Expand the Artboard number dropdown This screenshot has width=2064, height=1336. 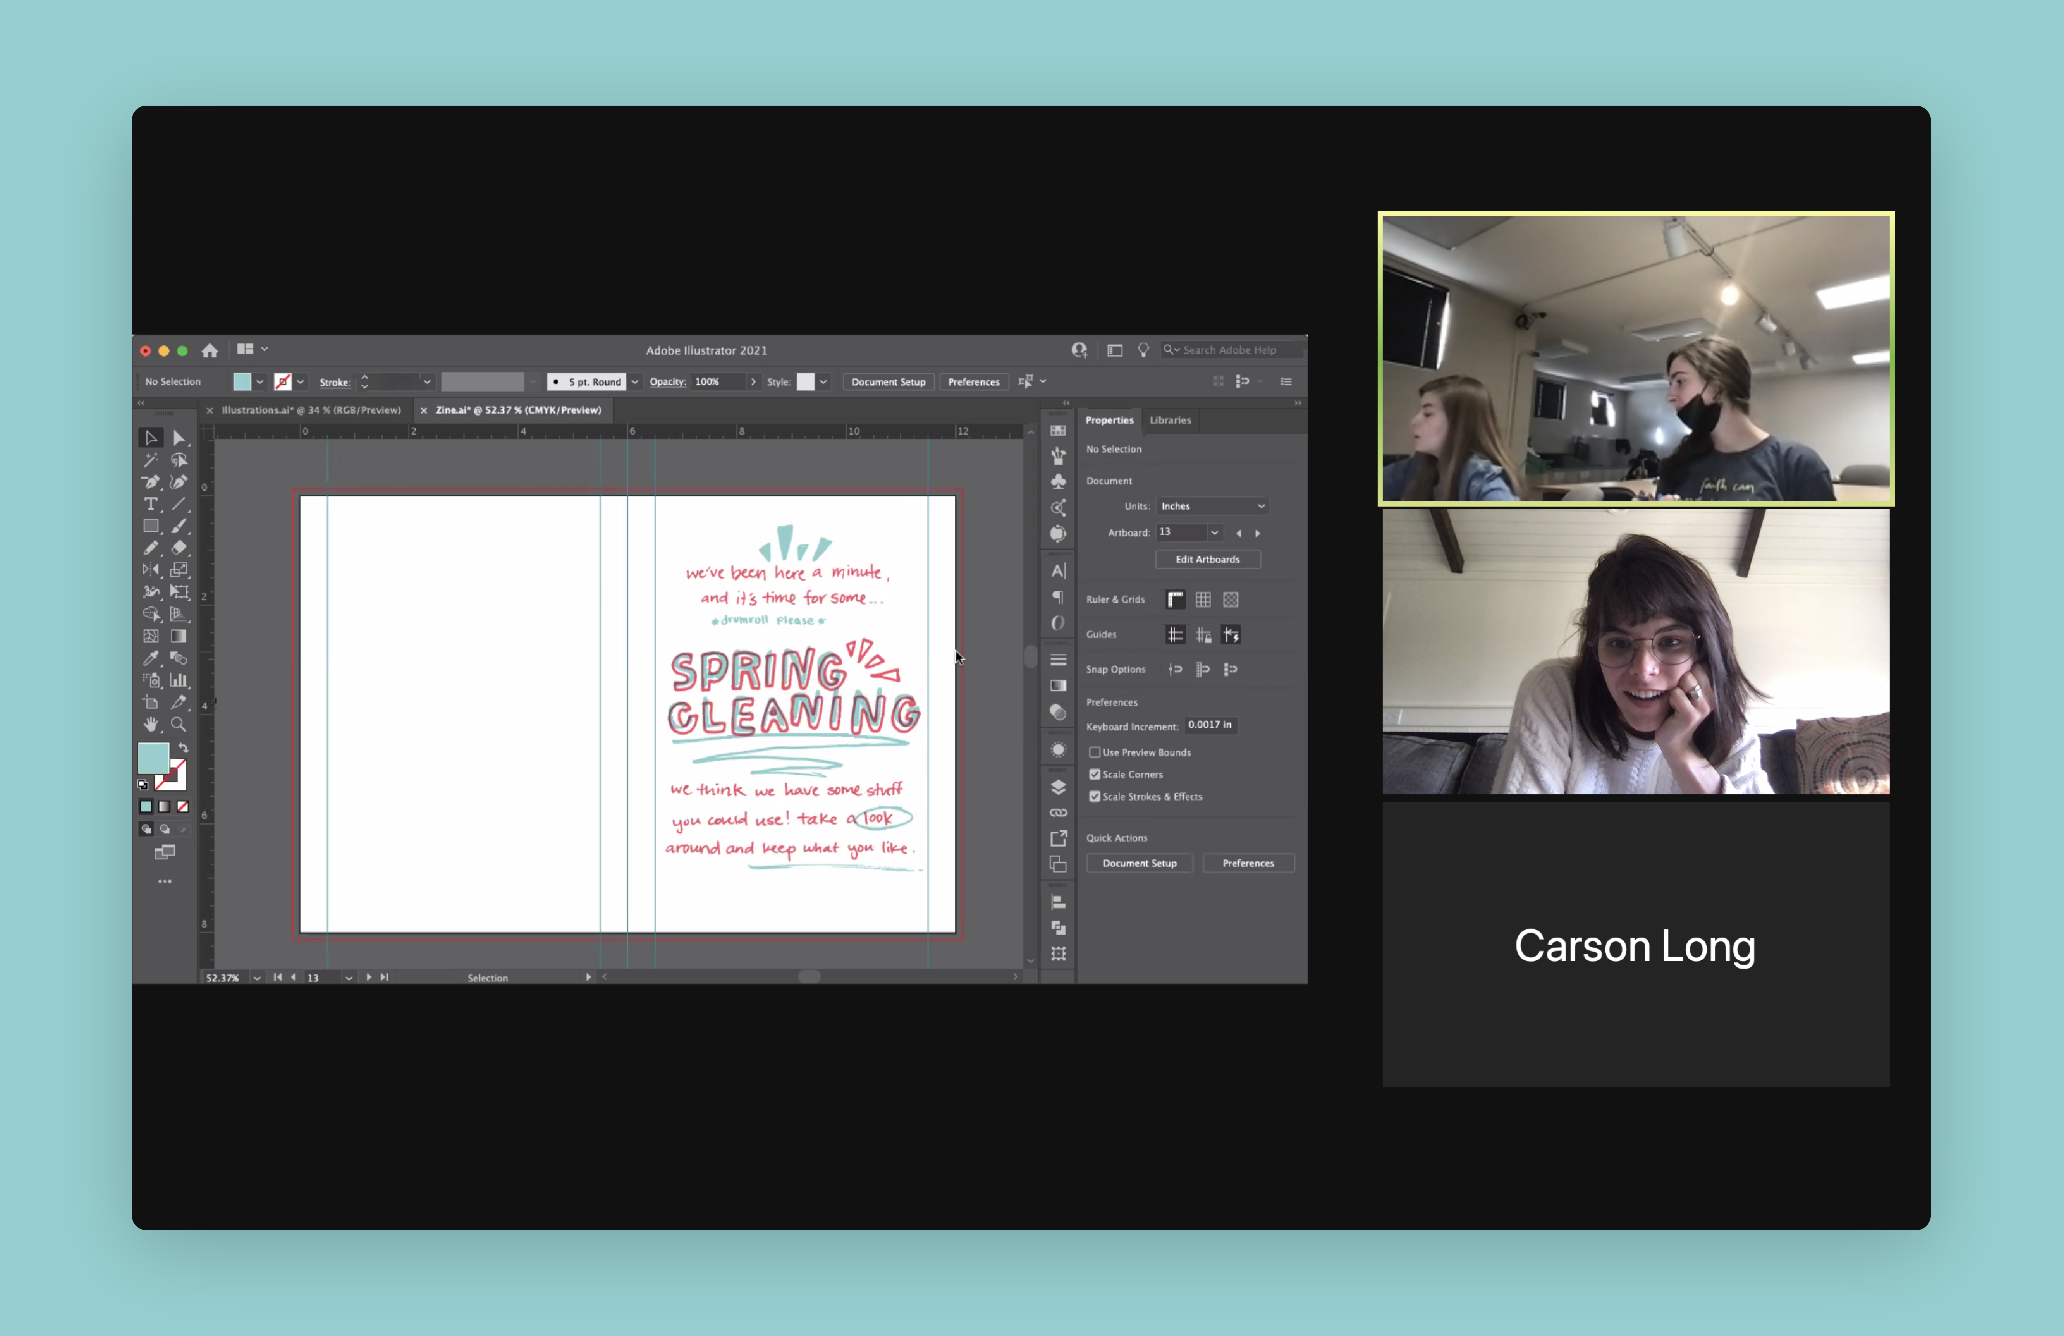coord(1214,533)
